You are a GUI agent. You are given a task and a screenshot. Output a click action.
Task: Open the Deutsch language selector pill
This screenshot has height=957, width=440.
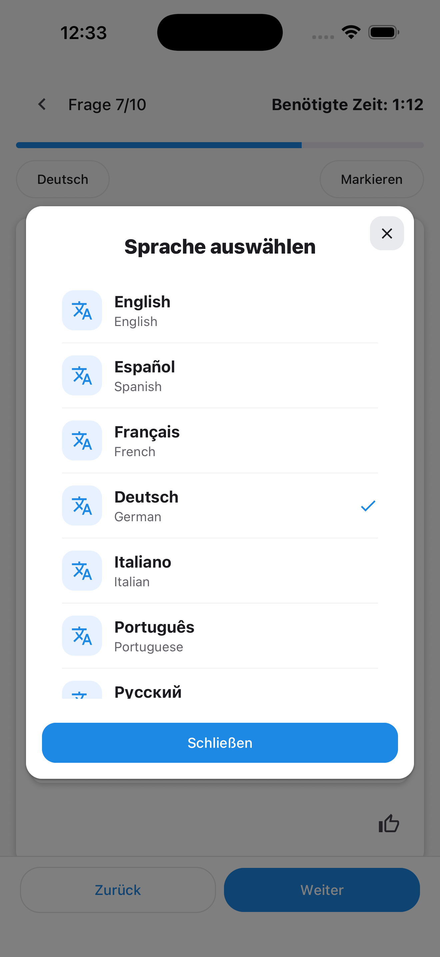point(63,179)
